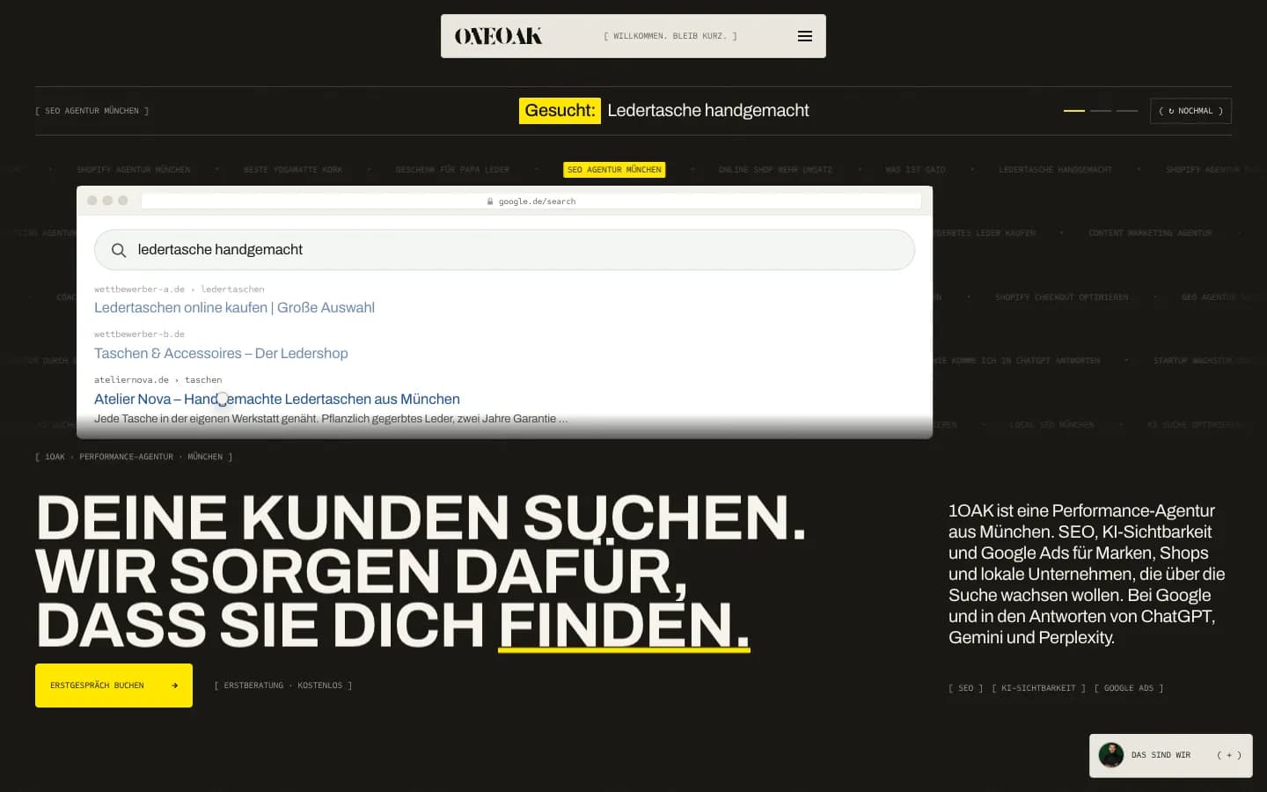The width and height of the screenshot is (1267, 792).
Task: Open the hamburger menu icon
Action: point(804,36)
